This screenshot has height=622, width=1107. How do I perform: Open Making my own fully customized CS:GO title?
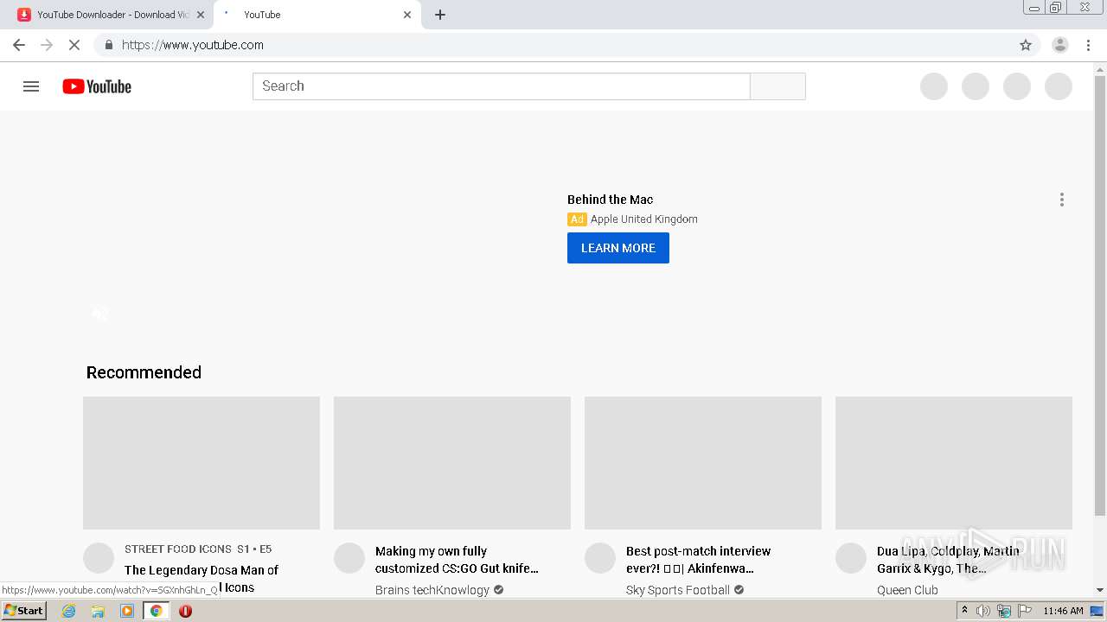pos(457,560)
